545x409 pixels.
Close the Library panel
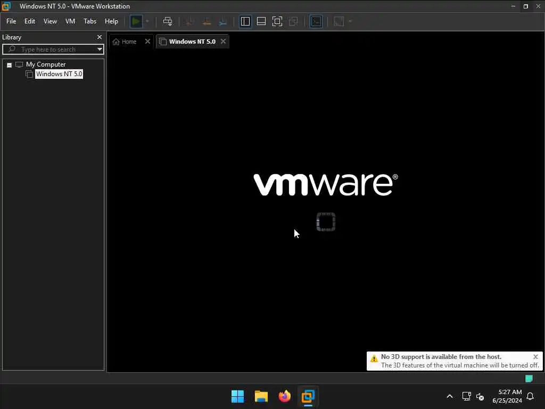point(100,37)
